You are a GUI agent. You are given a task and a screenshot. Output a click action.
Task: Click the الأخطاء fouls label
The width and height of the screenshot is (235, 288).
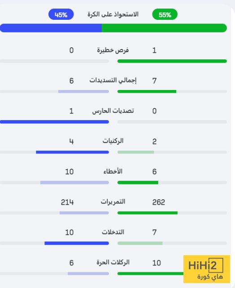pyautogui.click(x=113, y=171)
